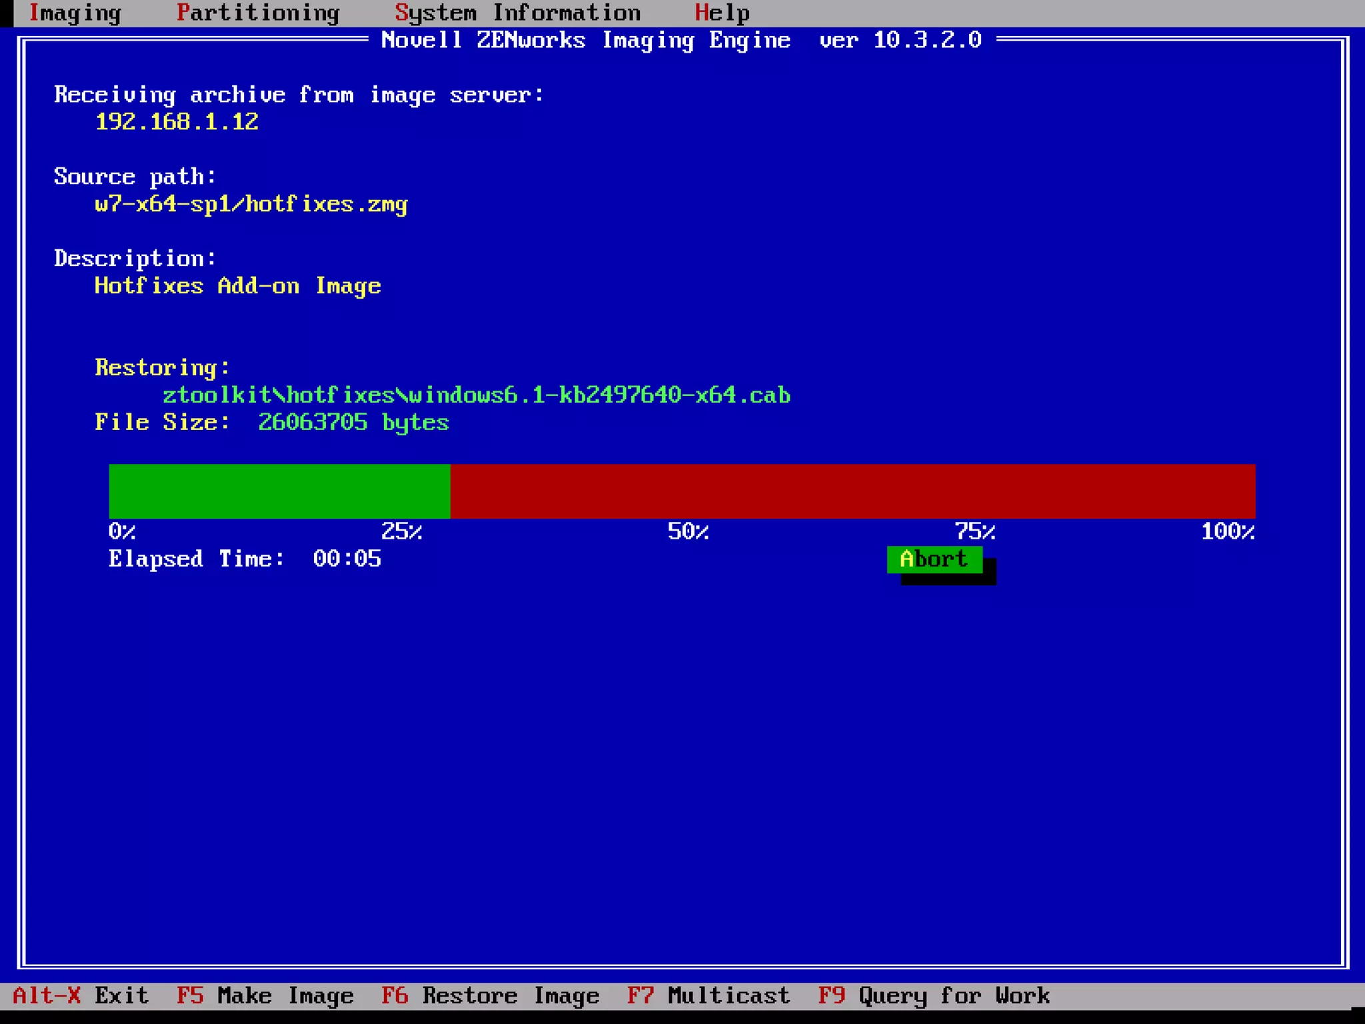Screen dimensions: 1365x1024
Task: Open the Help menu
Action: point(722,13)
